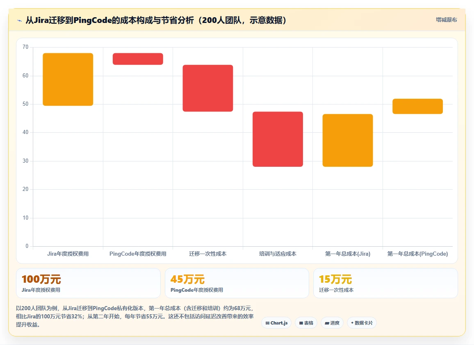This screenshot has width=474, height=345.
Task: Click the x-axis label Jira年度授权费用
Action: (x=68, y=254)
